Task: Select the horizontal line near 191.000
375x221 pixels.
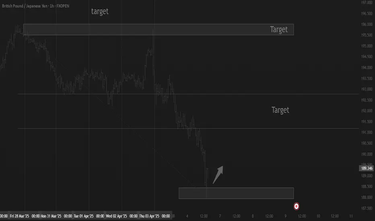Action: tap(188, 129)
